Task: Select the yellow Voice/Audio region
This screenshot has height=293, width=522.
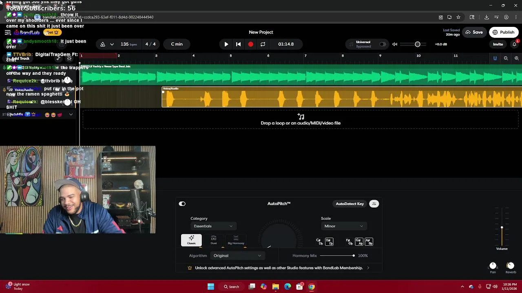Action: coord(342,98)
